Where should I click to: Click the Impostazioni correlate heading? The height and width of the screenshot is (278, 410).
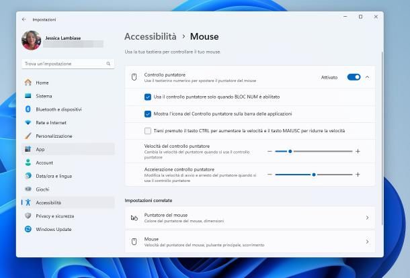pos(149,200)
